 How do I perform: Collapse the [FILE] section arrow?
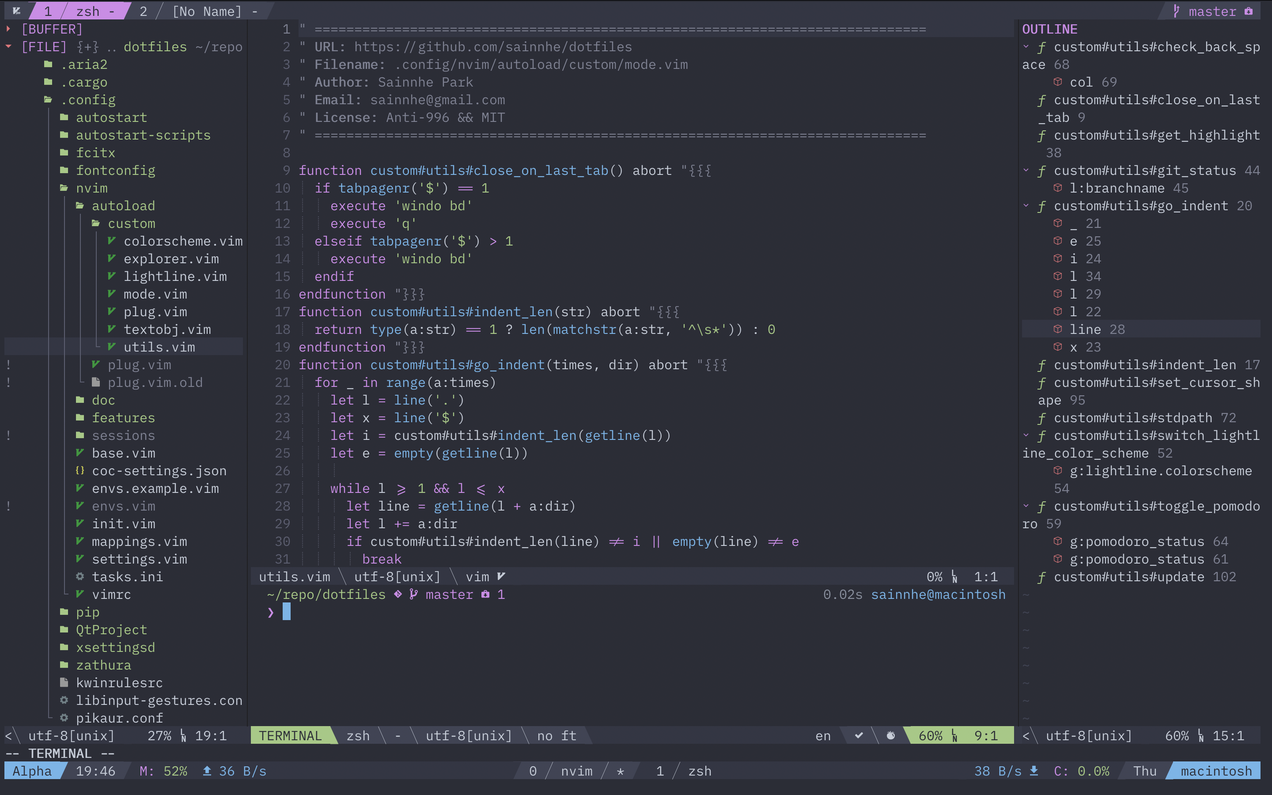click(x=8, y=46)
